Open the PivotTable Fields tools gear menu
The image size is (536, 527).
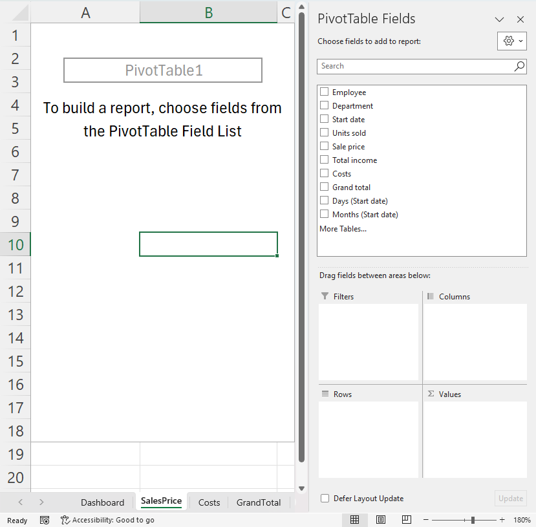point(513,41)
